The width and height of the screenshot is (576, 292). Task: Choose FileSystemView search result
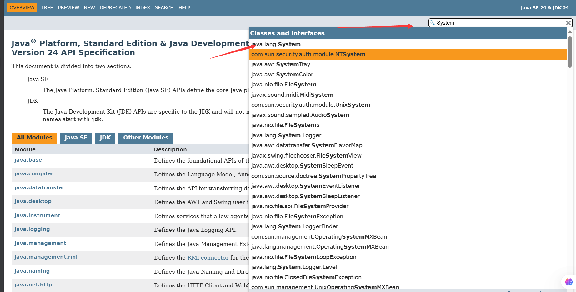pyautogui.click(x=408, y=156)
